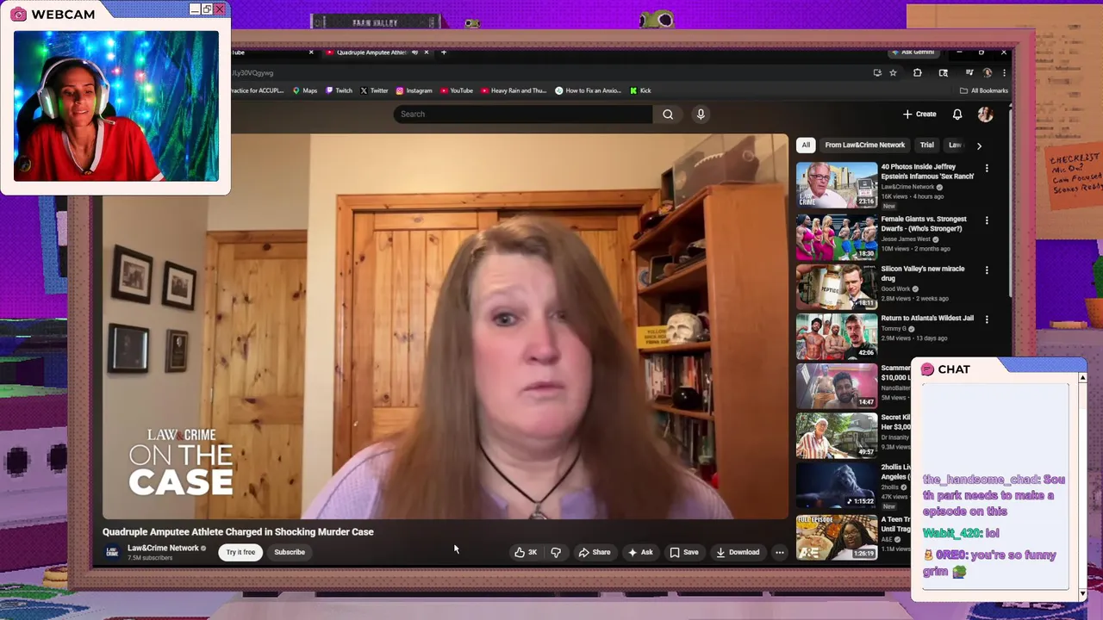Open 40 Photos Inside Jeffrey Epstein's thumbnail
Screen dimensions: 1103x620
tap(836, 184)
